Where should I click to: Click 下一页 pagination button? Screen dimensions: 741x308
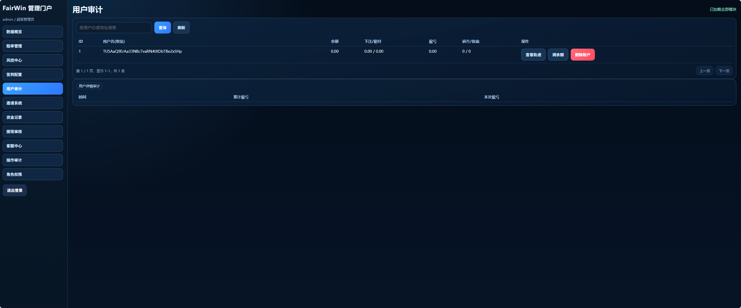(724, 71)
